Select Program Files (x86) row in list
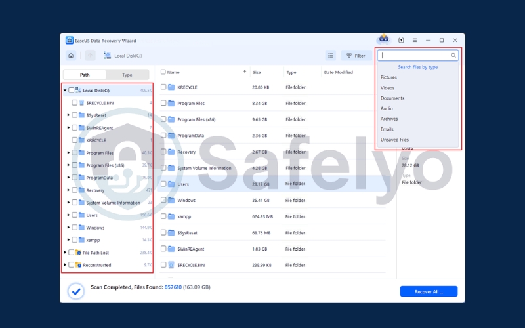This screenshot has width=525, height=328. (272, 119)
